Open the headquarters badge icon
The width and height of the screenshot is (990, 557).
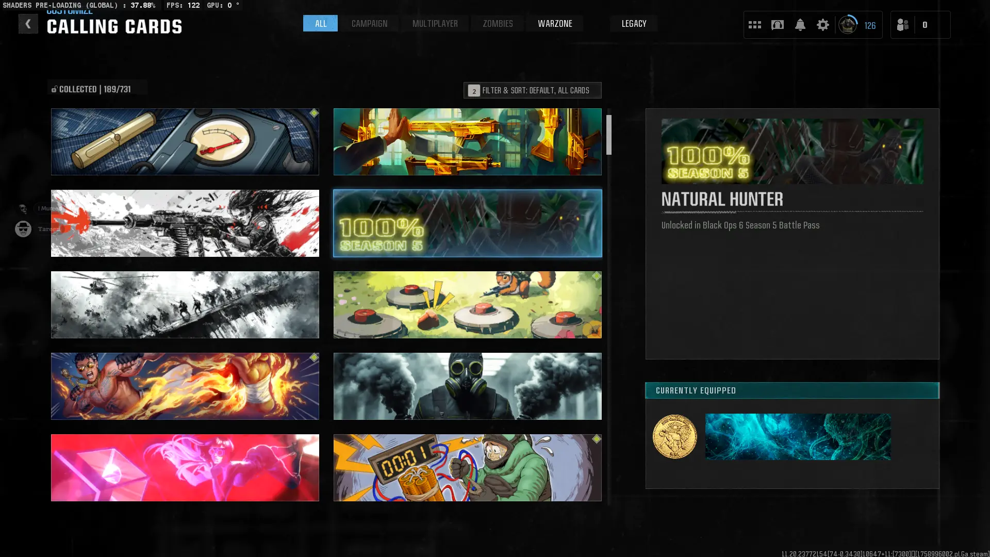(x=777, y=25)
